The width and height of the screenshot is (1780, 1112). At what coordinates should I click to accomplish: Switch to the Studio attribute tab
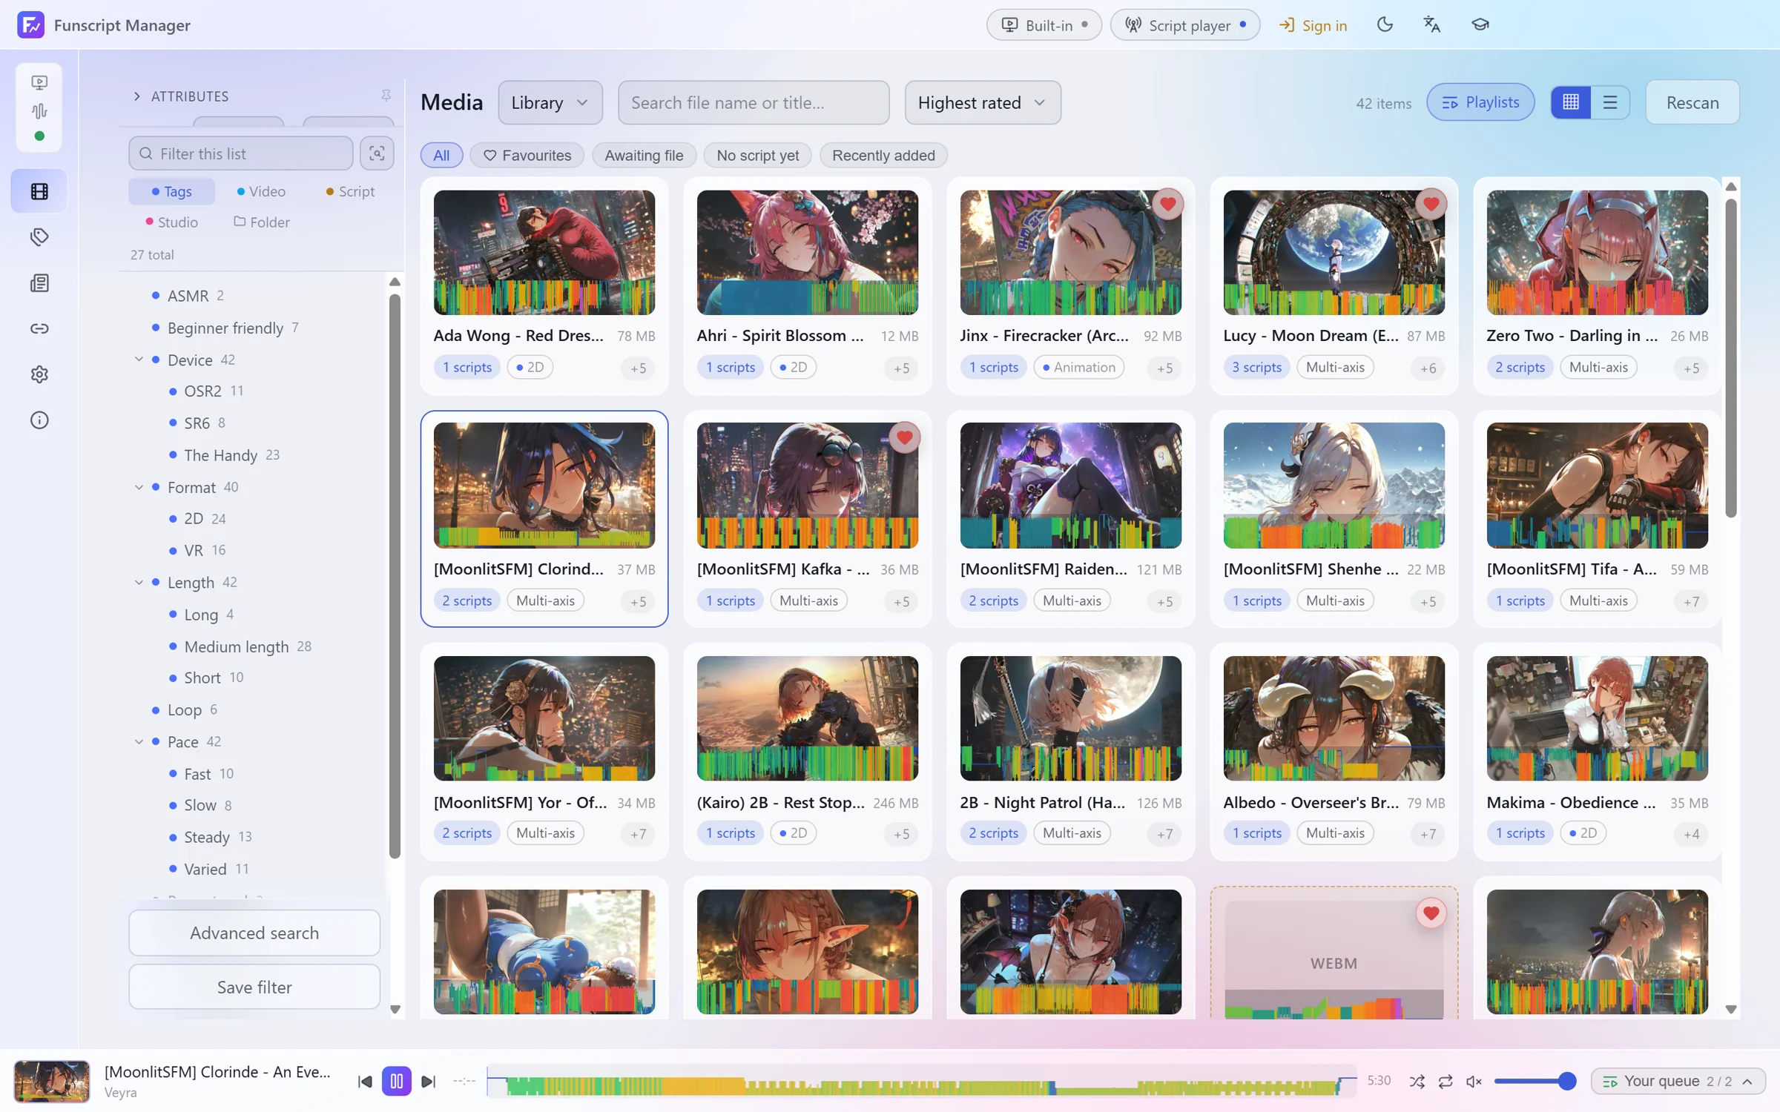tap(171, 222)
